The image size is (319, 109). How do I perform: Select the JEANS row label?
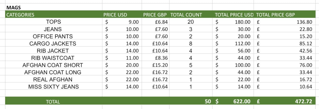[54, 29]
